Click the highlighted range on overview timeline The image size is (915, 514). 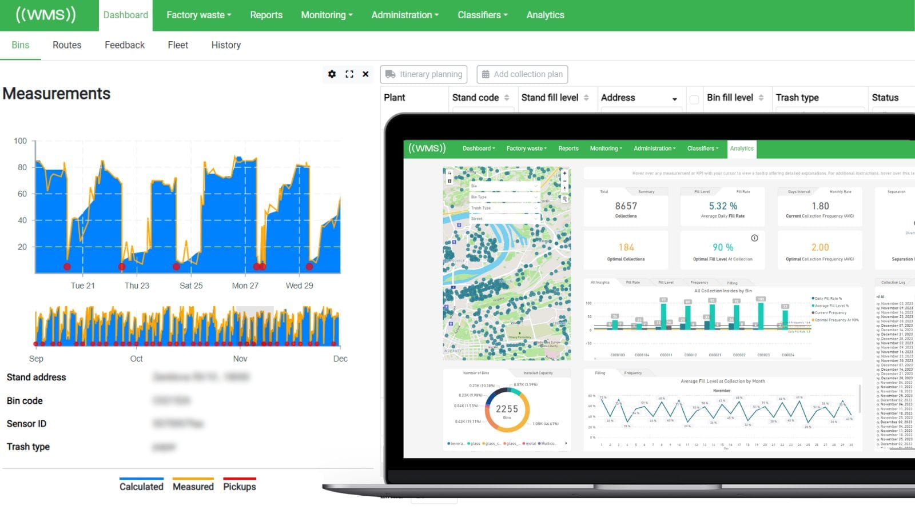pyautogui.click(x=254, y=310)
